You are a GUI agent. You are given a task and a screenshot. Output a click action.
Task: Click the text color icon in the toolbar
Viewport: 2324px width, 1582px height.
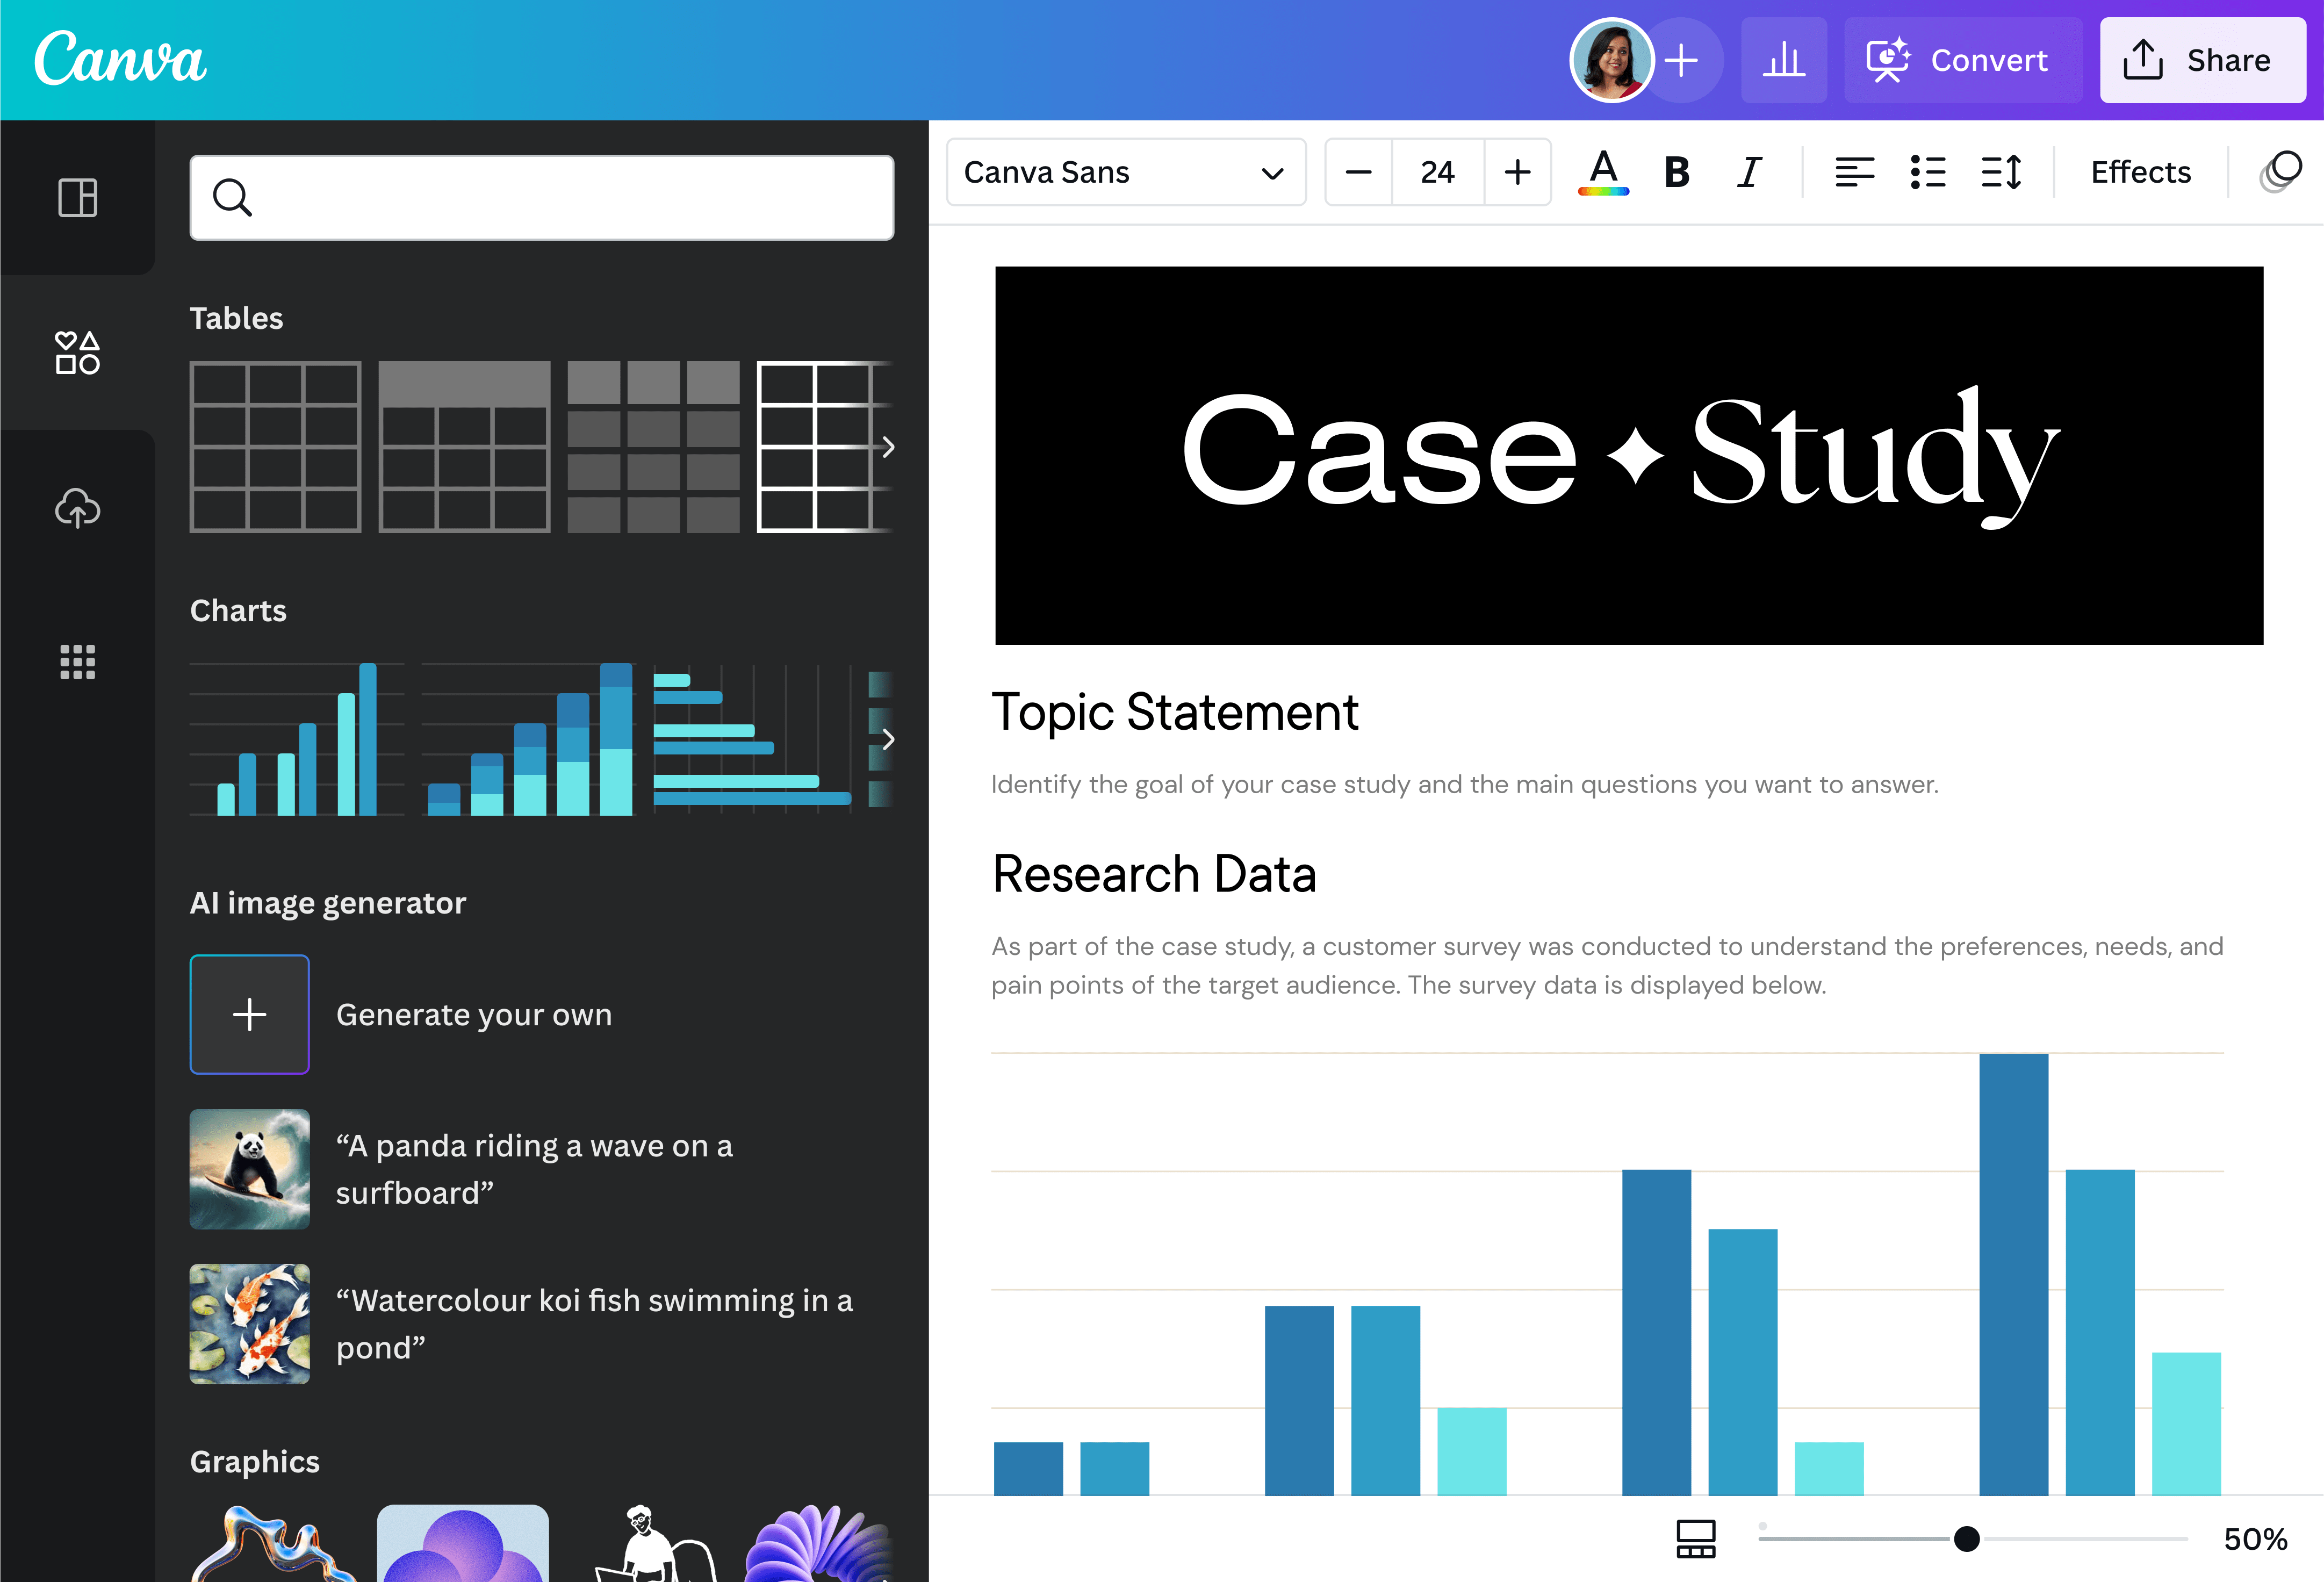pyautogui.click(x=1601, y=172)
